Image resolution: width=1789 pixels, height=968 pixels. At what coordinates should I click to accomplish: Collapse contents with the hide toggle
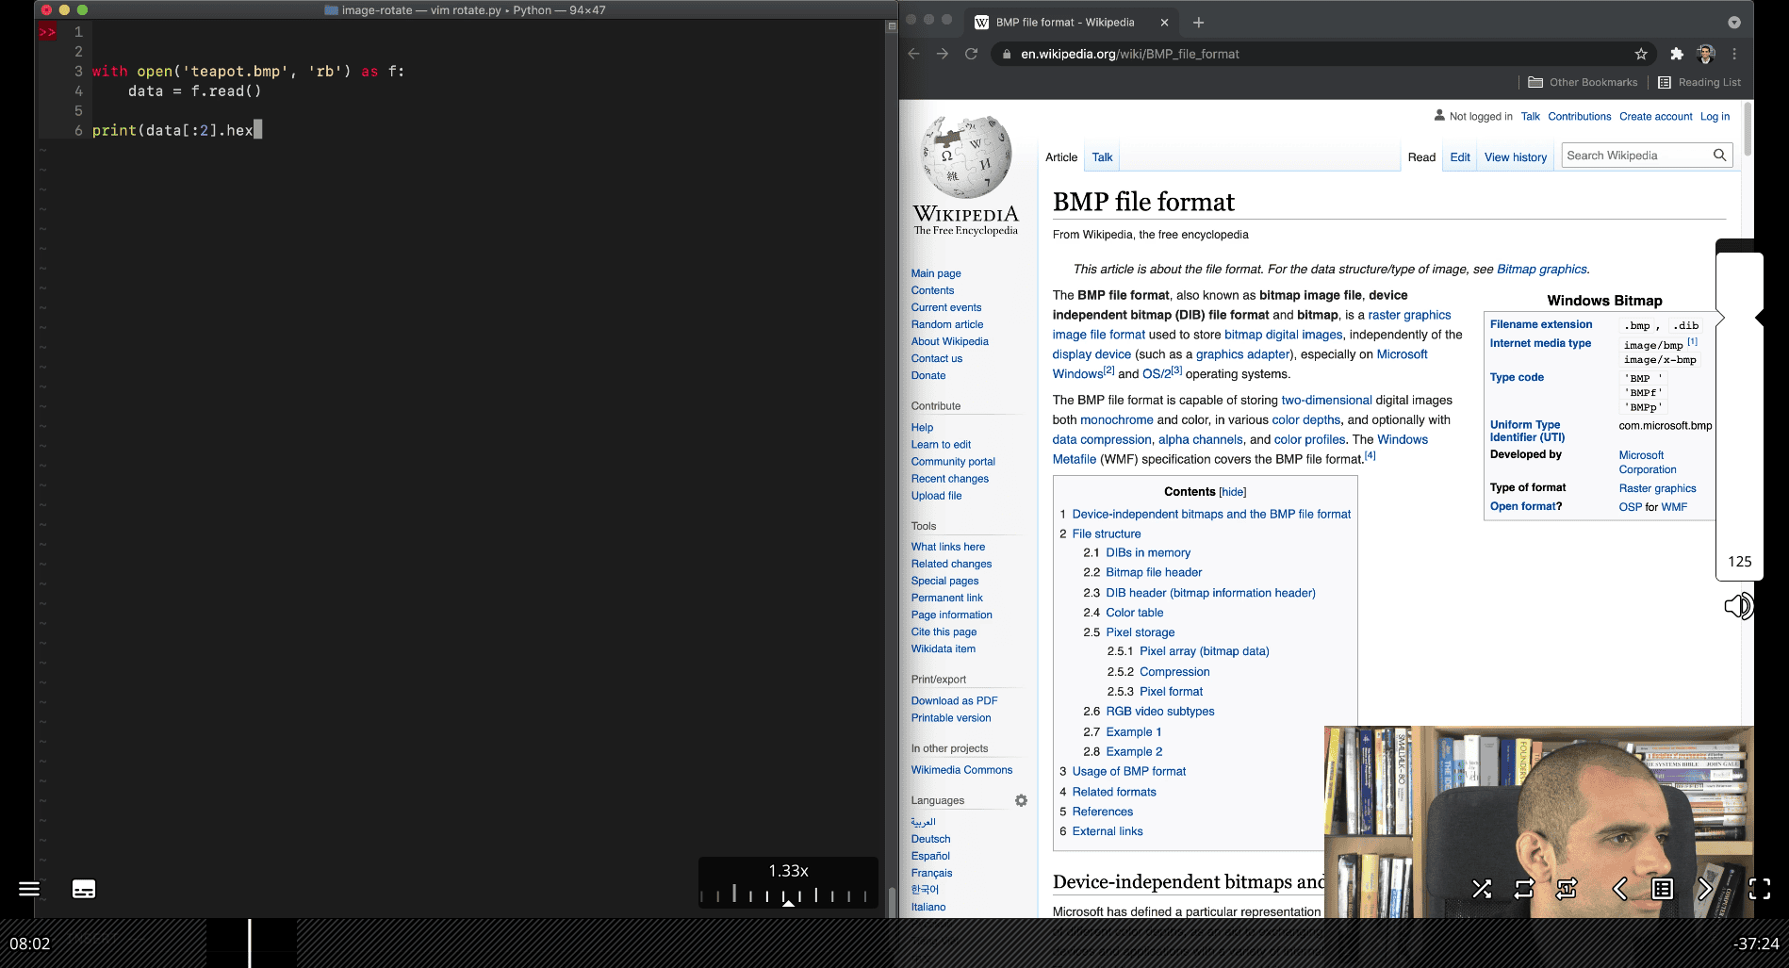click(1232, 492)
